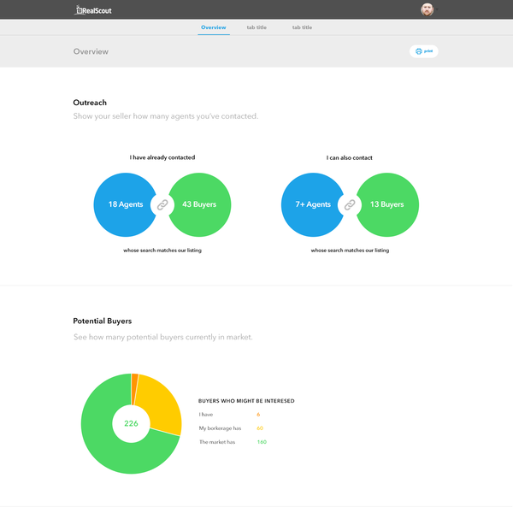Open the first 'tab title' tab
The image size is (513, 513).
click(256, 27)
